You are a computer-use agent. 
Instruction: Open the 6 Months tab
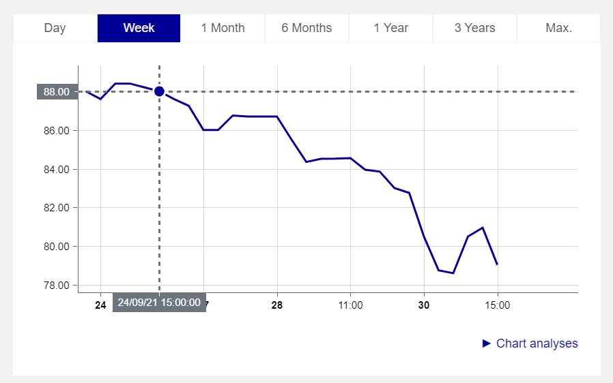[x=306, y=28]
